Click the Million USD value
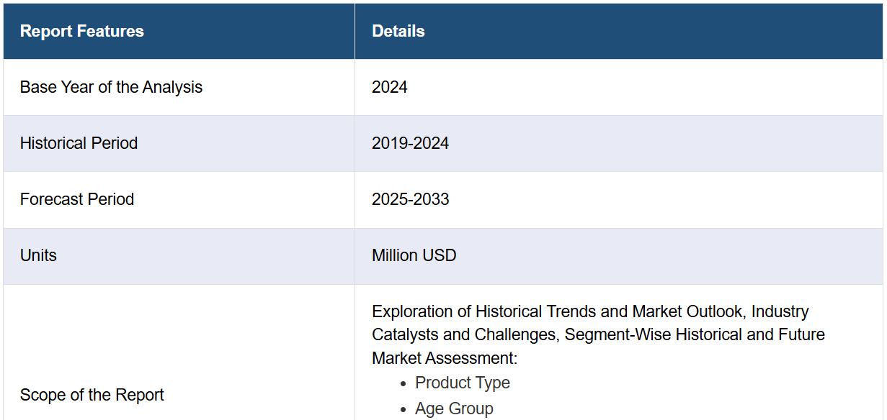Viewport: 887px width, 420px height. [414, 255]
